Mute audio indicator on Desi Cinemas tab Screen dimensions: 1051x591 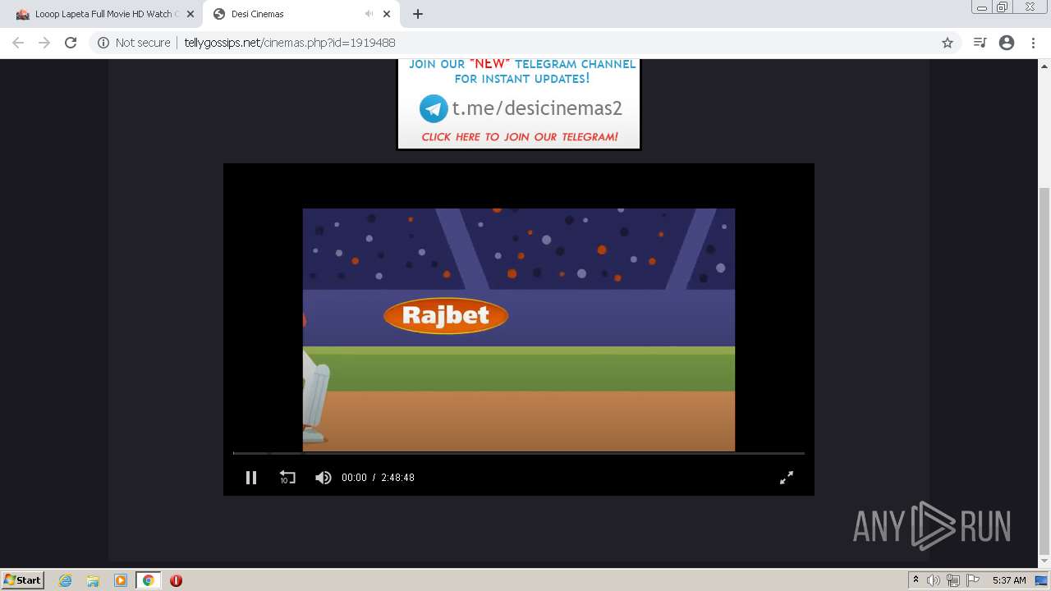click(369, 14)
